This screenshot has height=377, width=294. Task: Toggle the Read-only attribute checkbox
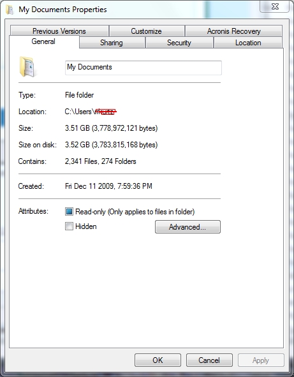[x=69, y=212]
